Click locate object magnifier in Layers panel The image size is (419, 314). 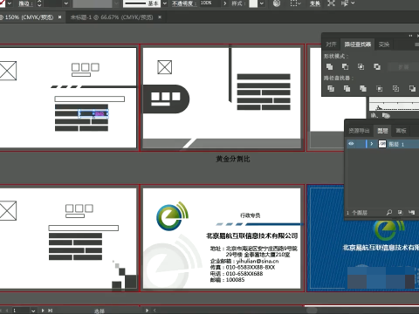[389, 212]
